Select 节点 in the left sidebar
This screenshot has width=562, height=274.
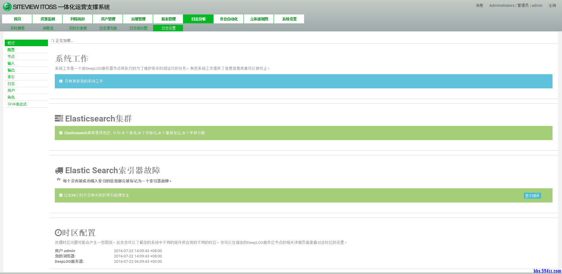pyautogui.click(x=11, y=56)
